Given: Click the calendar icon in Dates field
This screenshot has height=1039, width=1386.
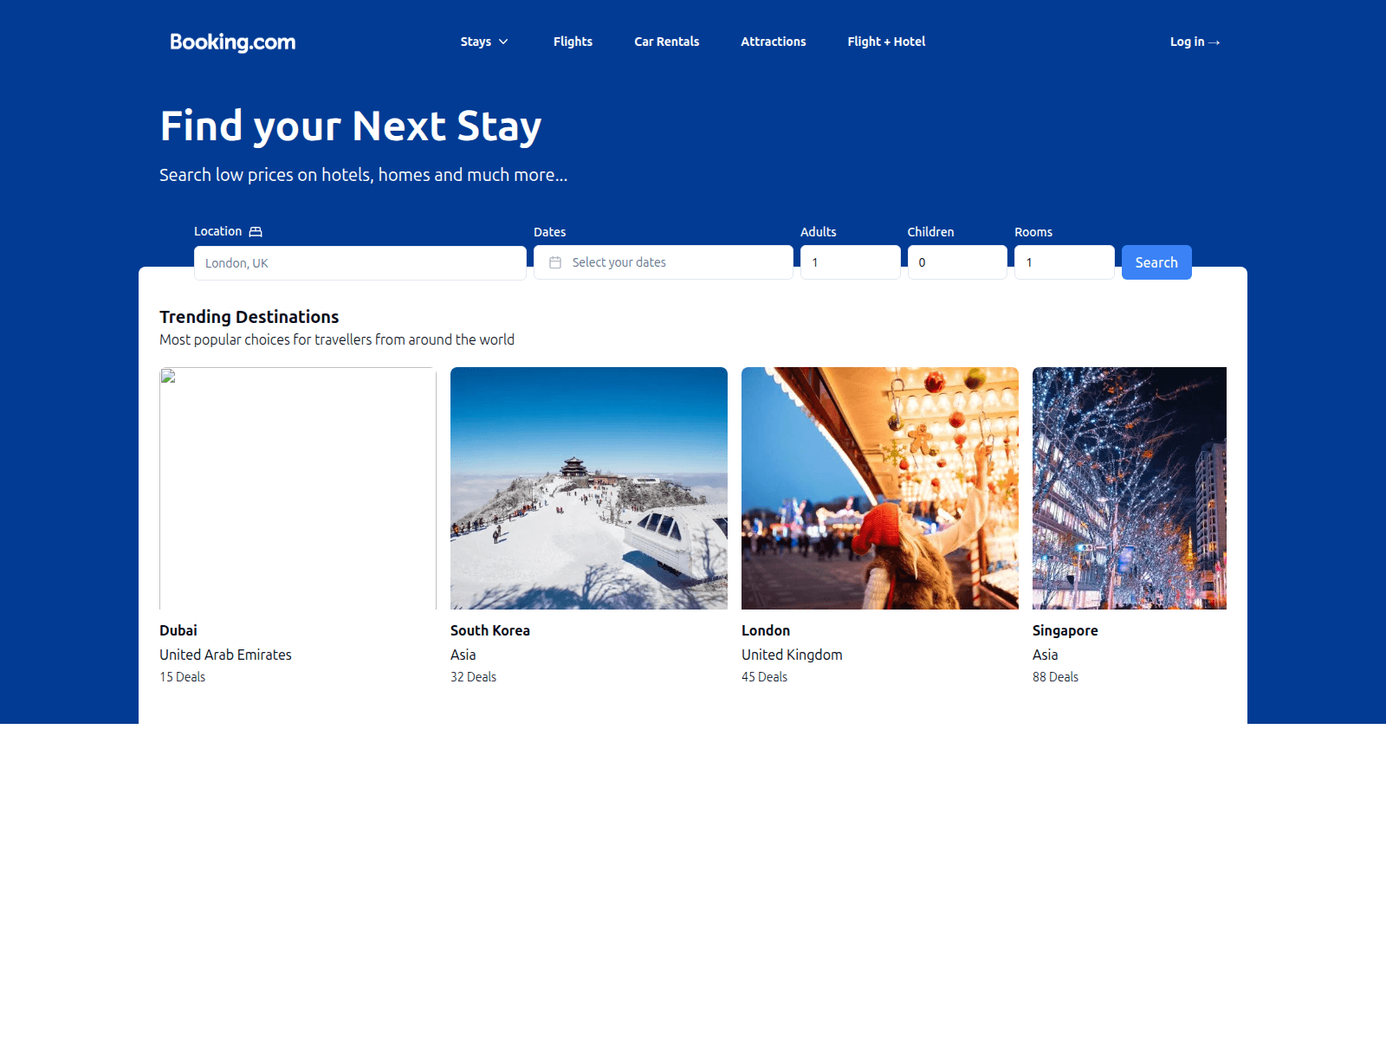Looking at the screenshot, I should [555, 262].
